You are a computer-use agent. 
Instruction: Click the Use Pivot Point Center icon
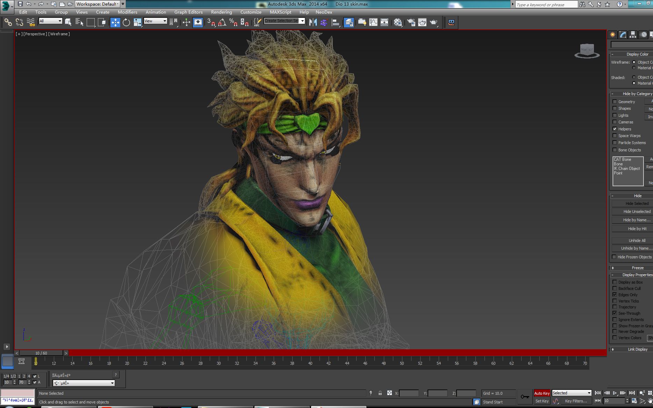point(173,22)
